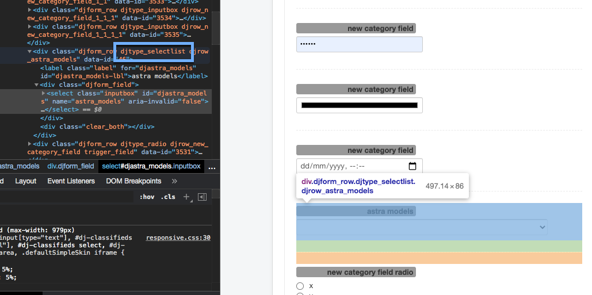Focus password field with dots

tap(360, 44)
